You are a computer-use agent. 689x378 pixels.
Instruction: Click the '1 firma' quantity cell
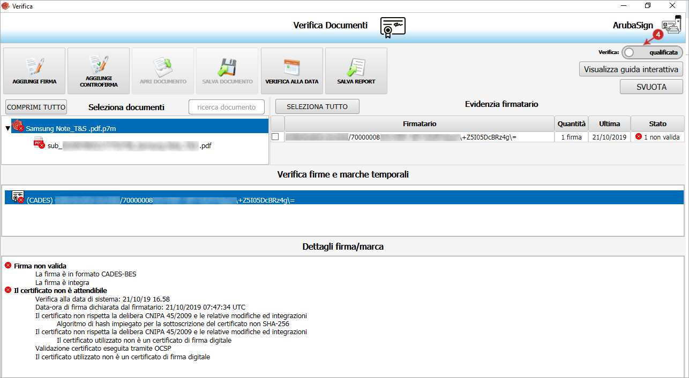click(571, 137)
